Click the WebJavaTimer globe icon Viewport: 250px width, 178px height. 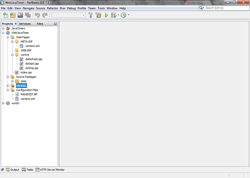coord(8,33)
